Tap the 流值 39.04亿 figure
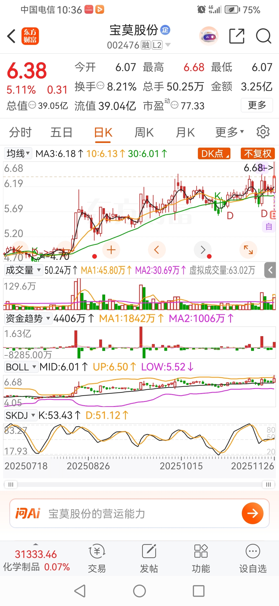Image resolution: width=279 pixels, height=606 pixels. point(105,106)
